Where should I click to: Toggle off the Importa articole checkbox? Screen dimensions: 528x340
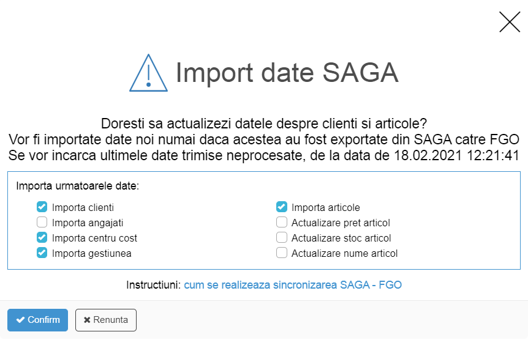(x=282, y=207)
